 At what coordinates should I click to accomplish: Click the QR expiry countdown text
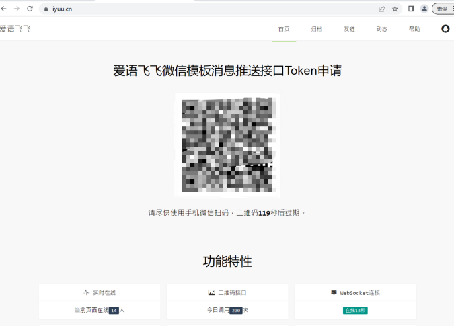[227, 213]
